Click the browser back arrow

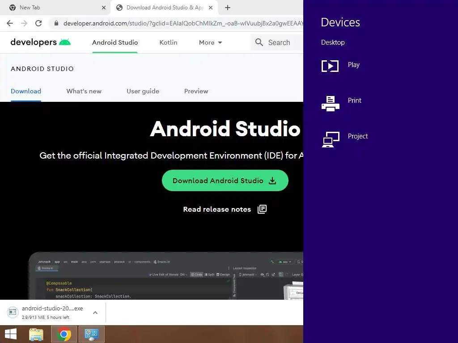point(10,23)
